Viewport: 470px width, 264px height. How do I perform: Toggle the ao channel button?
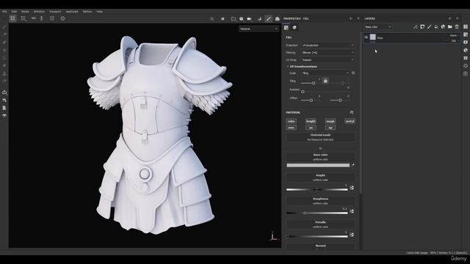pyautogui.click(x=311, y=128)
